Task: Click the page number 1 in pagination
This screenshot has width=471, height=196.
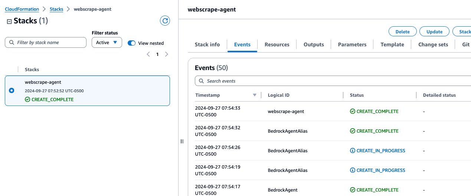Action: (x=157, y=54)
